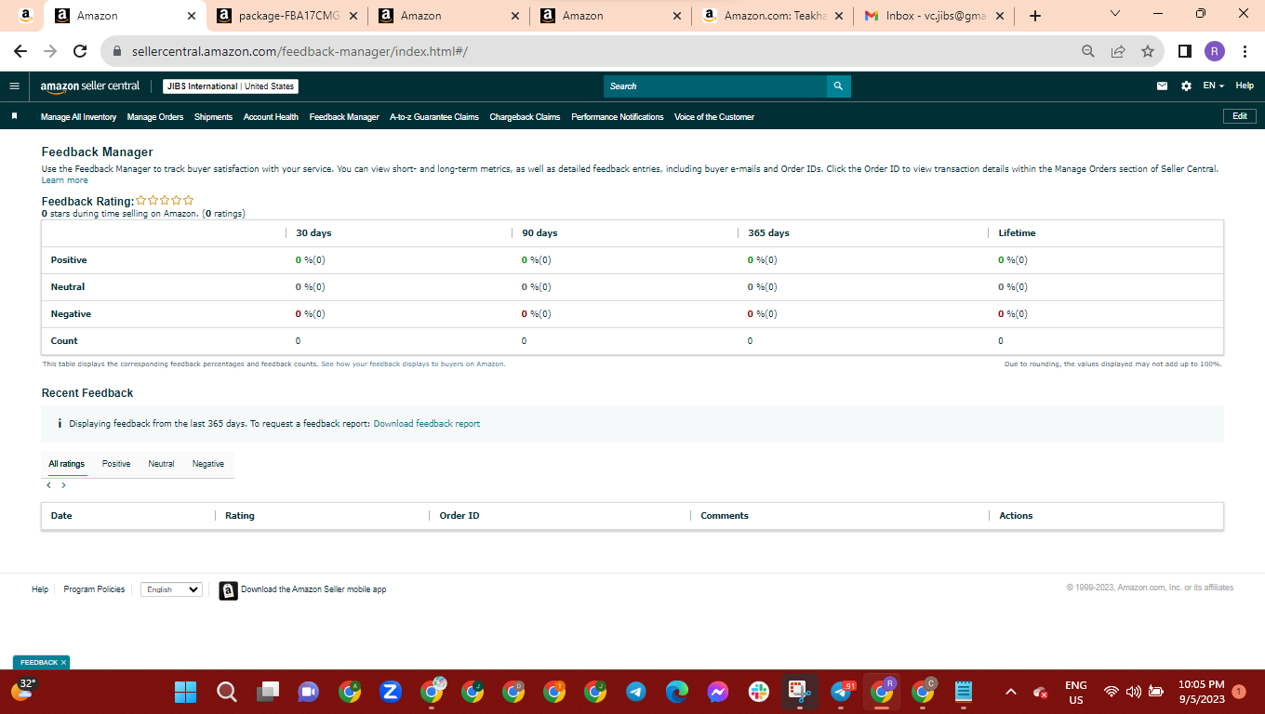Expand Chrome's tab search chevron
Image resolution: width=1265 pixels, height=714 pixels.
pos(1115,14)
